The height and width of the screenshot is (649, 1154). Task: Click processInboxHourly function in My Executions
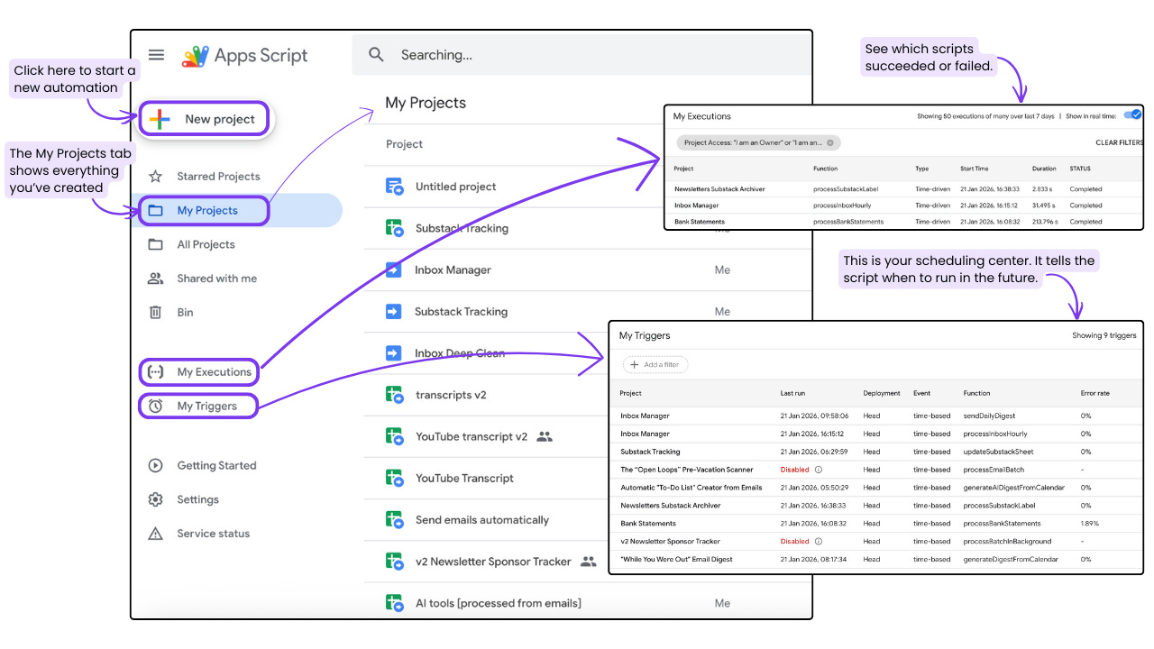tap(845, 206)
